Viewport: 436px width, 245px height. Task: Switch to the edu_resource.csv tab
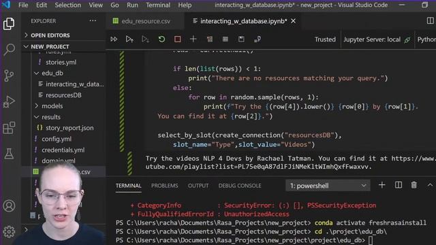tap(145, 21)
